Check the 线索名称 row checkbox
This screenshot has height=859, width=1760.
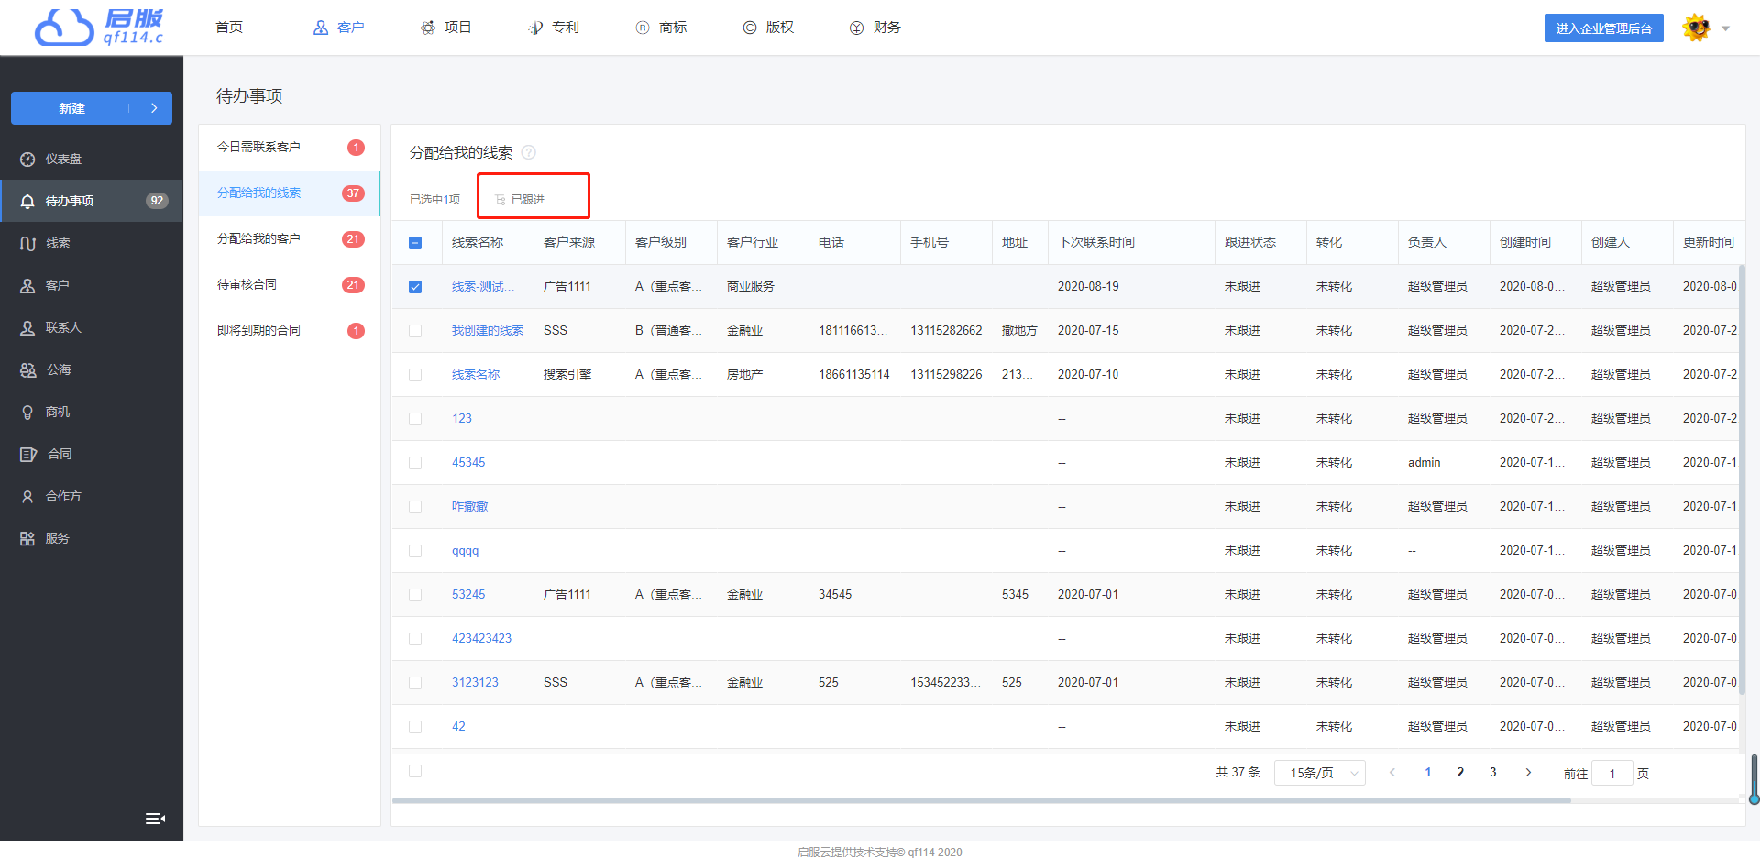[415, 375]
